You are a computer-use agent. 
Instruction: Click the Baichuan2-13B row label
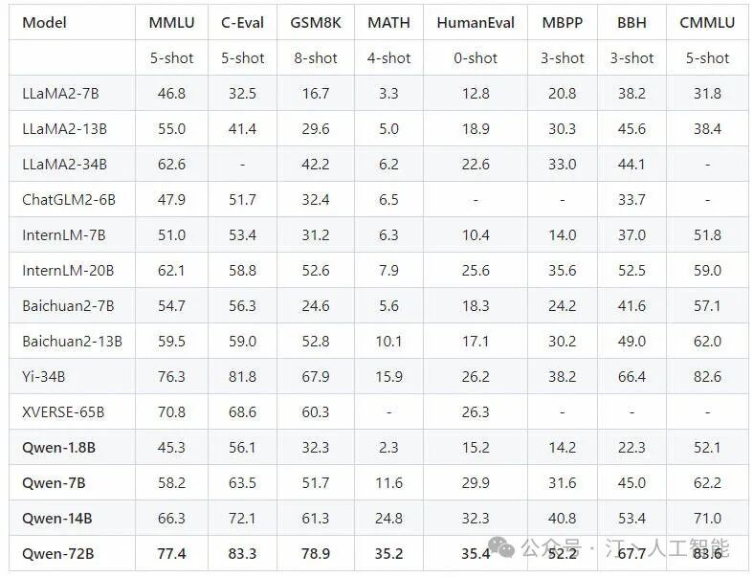coord(72,341)
